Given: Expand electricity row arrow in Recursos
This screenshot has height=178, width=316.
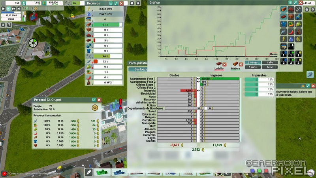Looking at the screenshot, I should pyautogui.click(x=92, y=11).
